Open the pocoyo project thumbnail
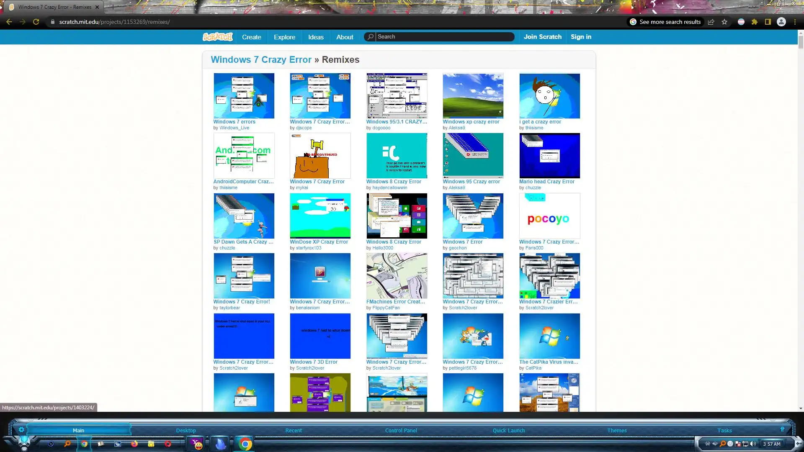The width and height of the screenshot is (804, 452). point(549,216)
